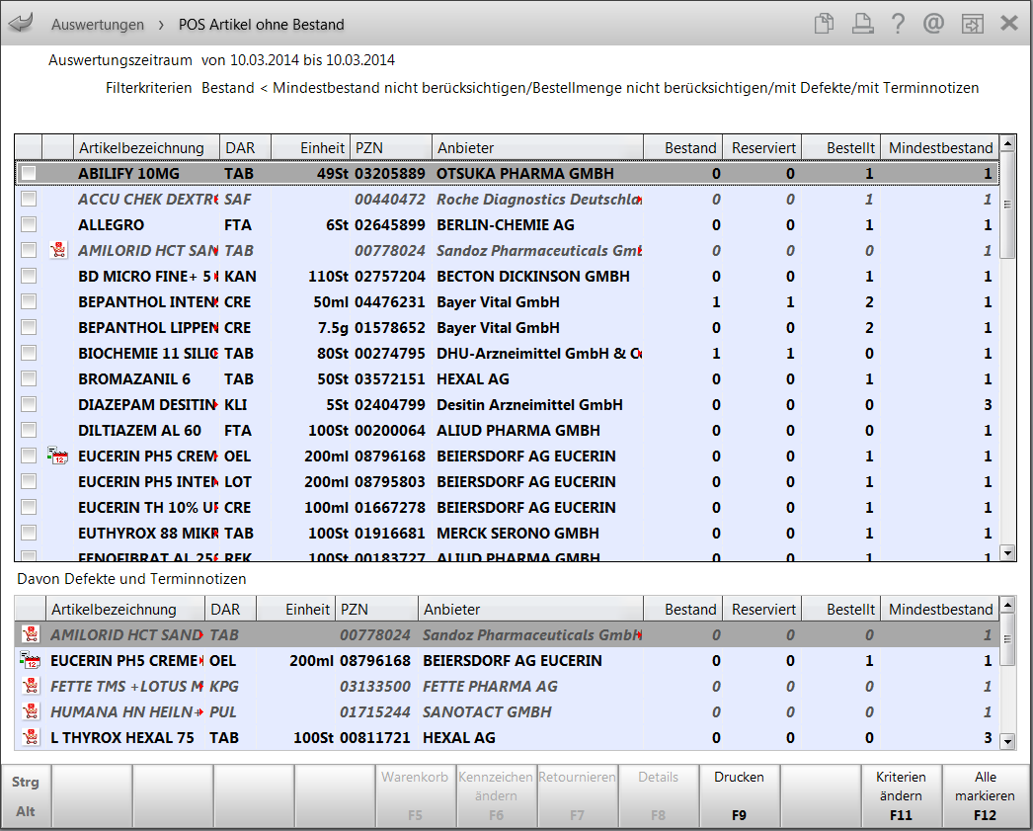Screen dimensions: 1033x831
Task: Select row EUCERIN TH 10% UR
Action: [506, 508]
